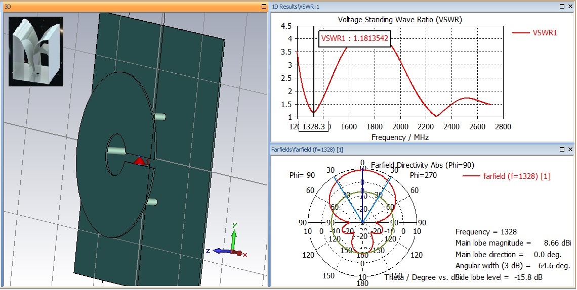577x290 pixels.
Task: Click the VSWR1 marker value label
Action: point(354,38)
